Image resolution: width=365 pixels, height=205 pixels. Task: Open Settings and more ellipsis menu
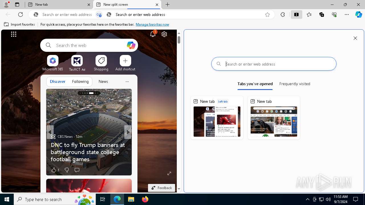pos(347,15)
